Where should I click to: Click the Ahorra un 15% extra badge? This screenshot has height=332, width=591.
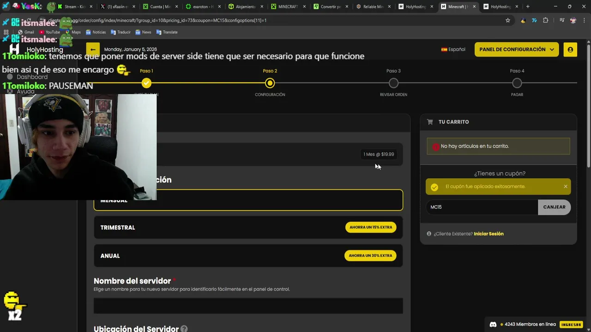[x=371, y=227]
